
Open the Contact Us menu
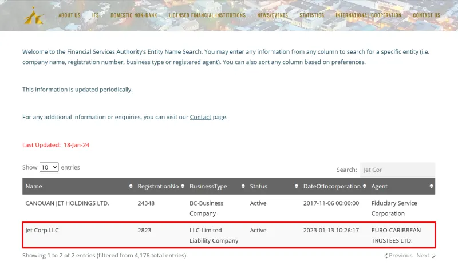tap(426, 15)
